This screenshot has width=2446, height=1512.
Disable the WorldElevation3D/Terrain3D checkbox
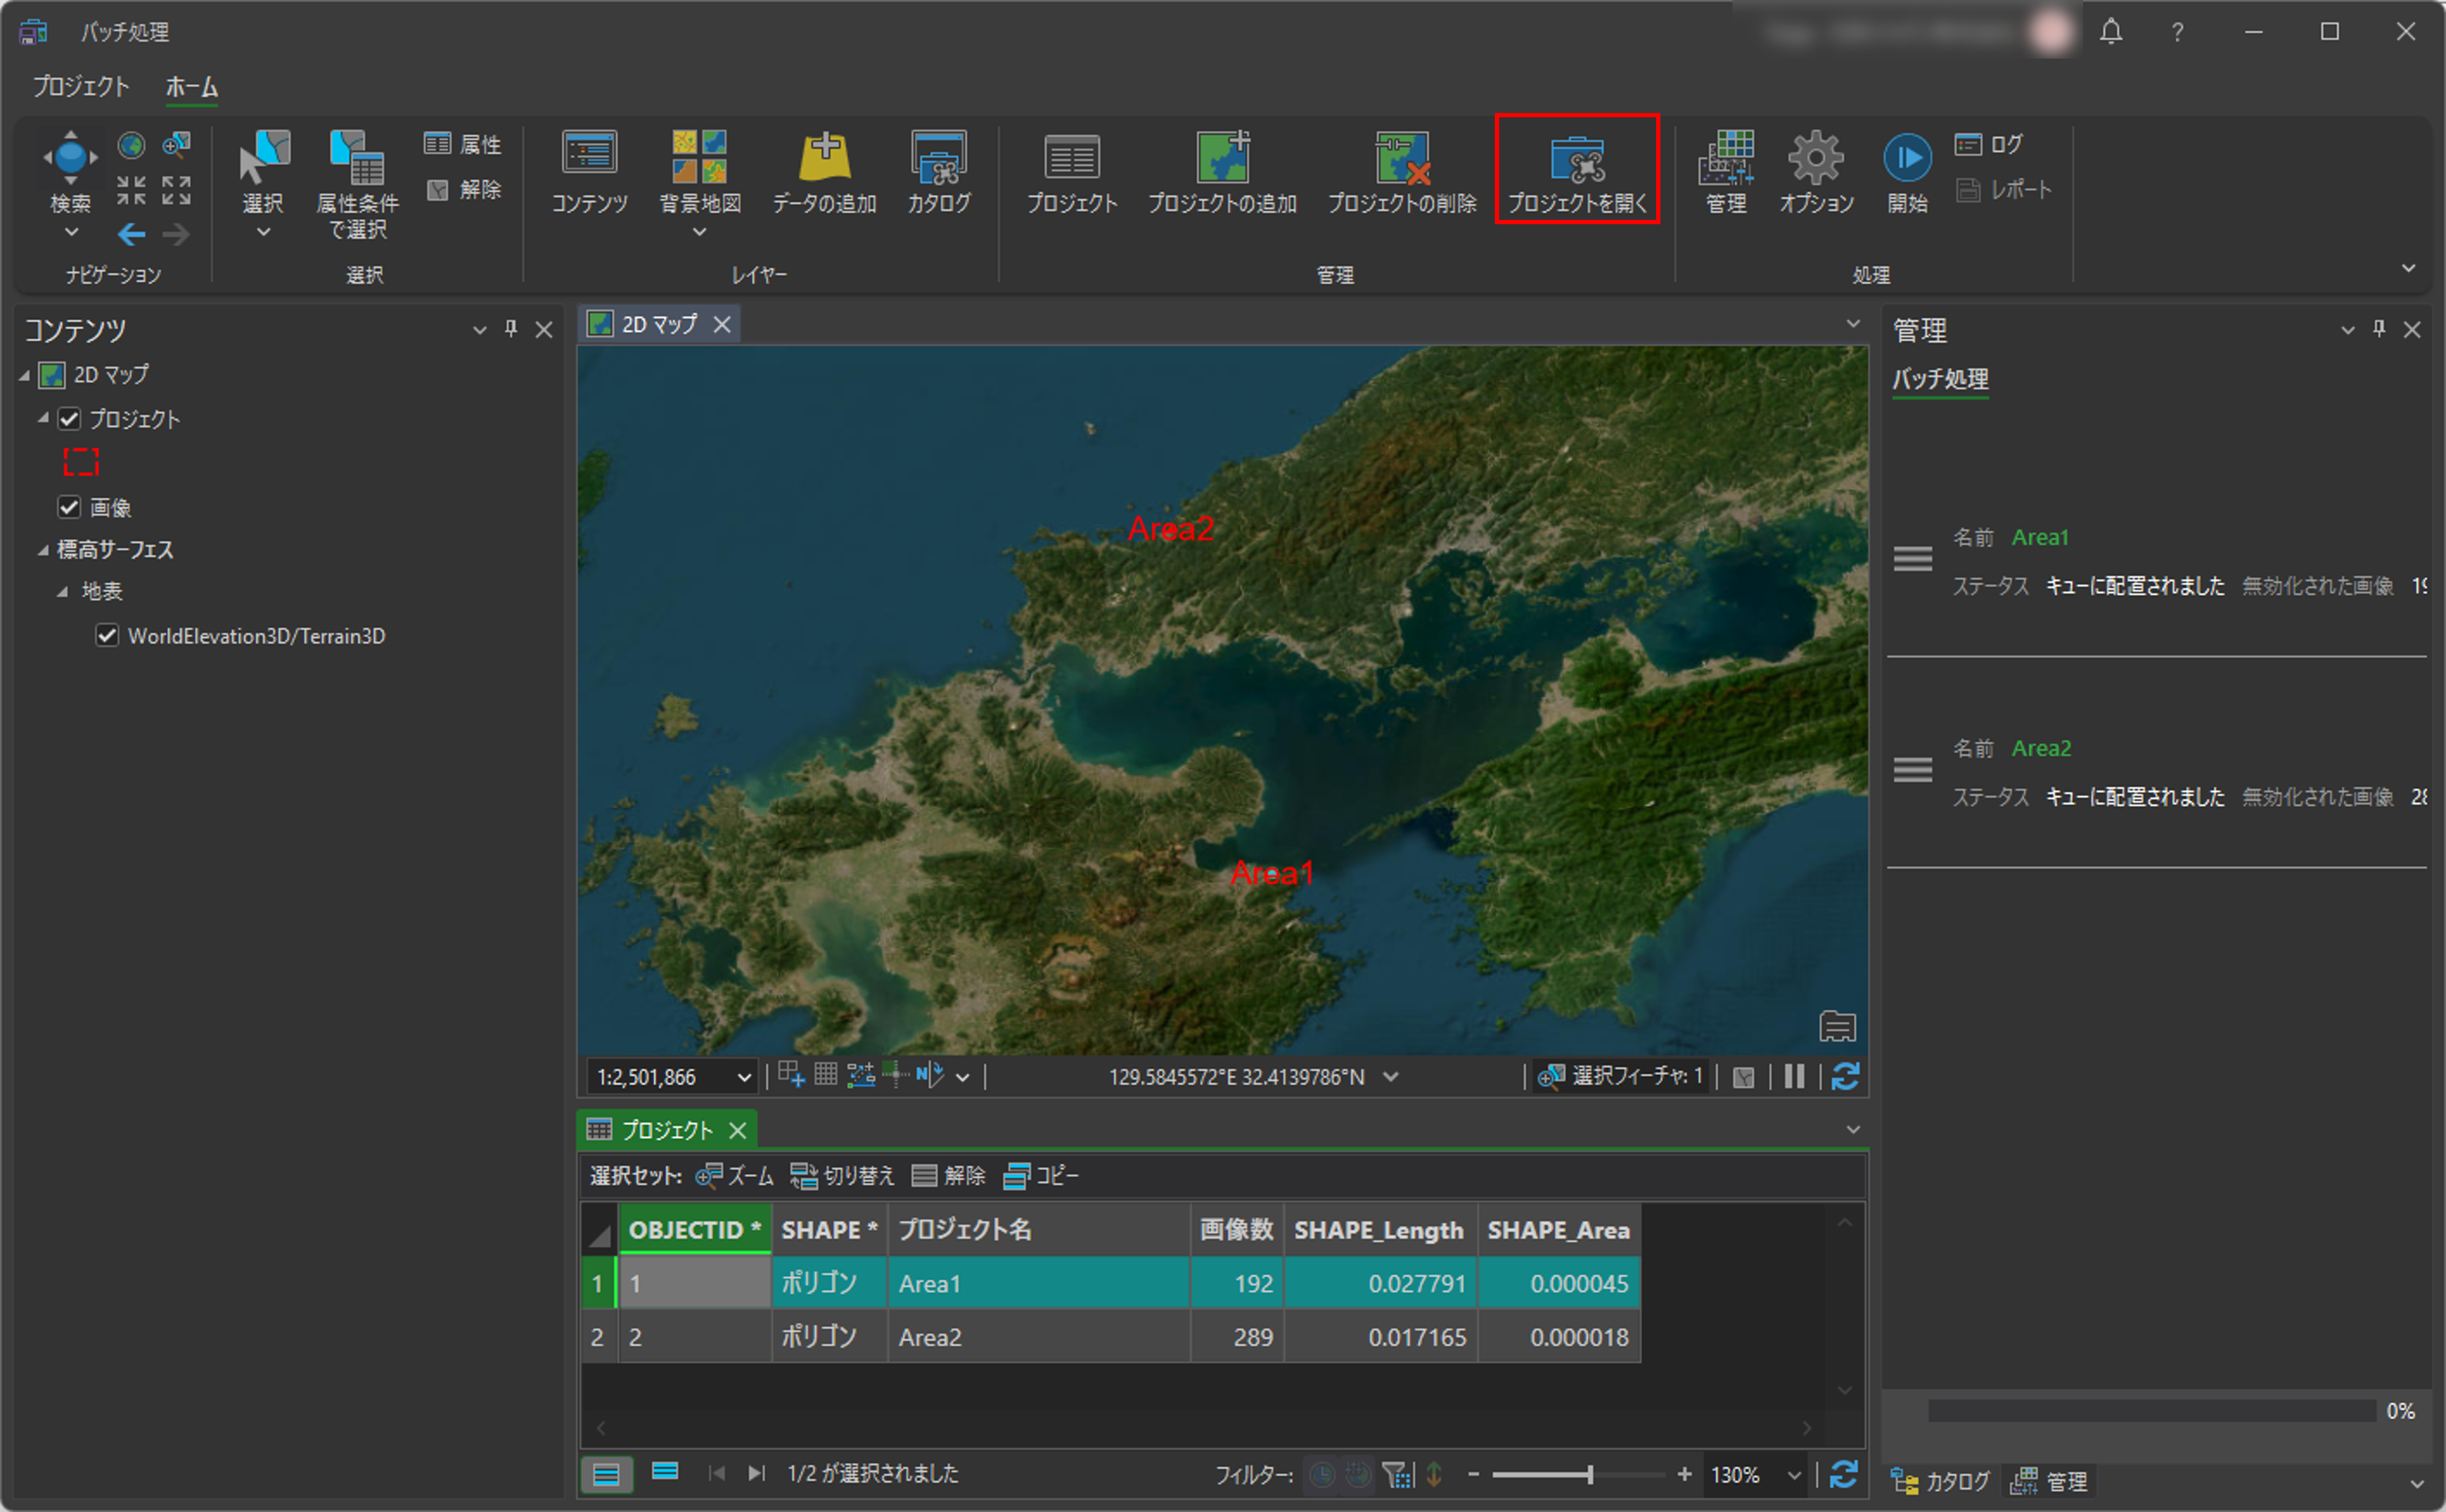click(x=107, y=636)
